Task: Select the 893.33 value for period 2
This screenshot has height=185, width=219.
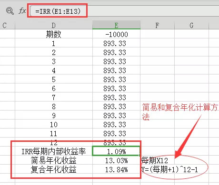Action: coord(116,52)
